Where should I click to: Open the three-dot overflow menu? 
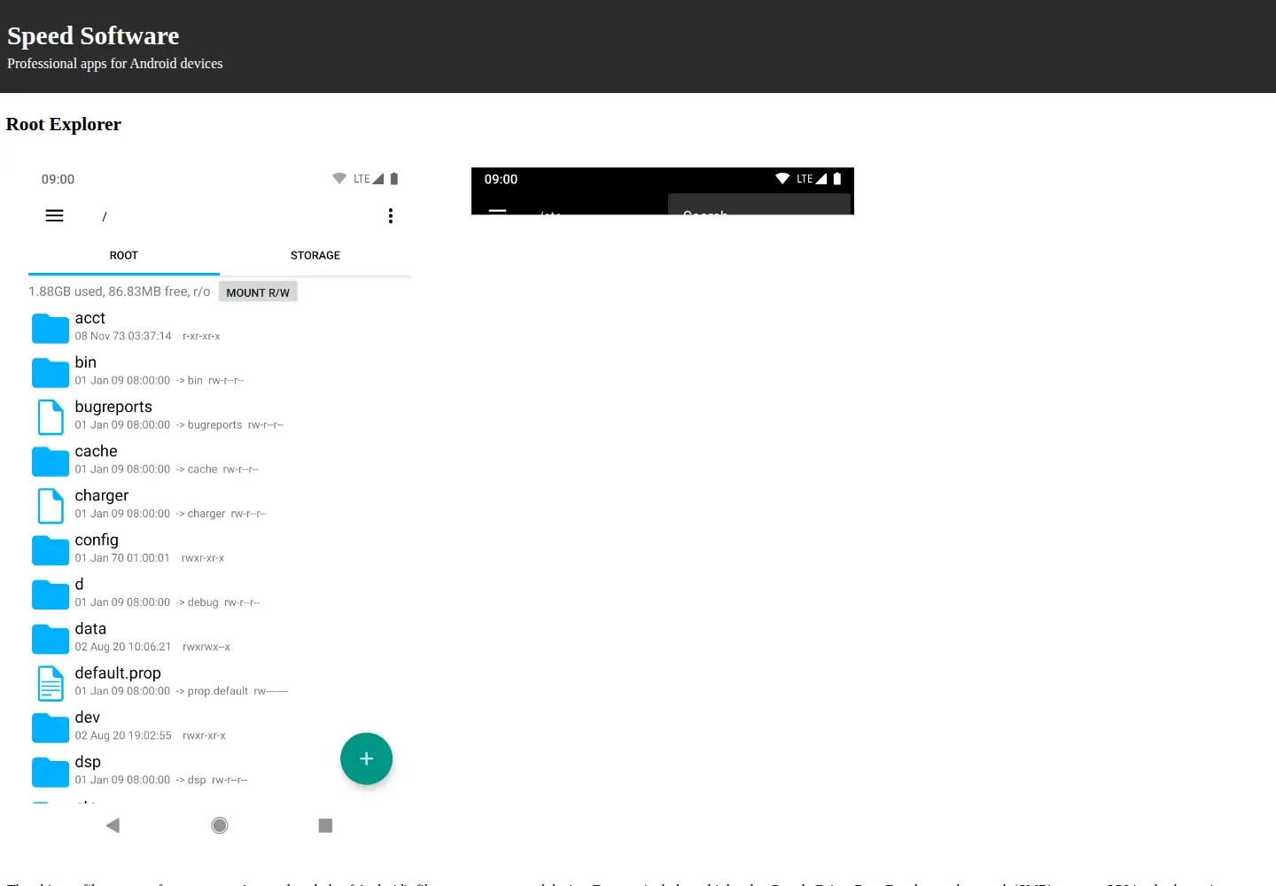391,216
